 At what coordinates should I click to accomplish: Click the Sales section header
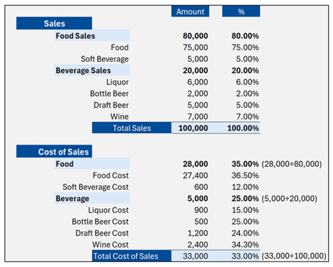tap(54, 23)
